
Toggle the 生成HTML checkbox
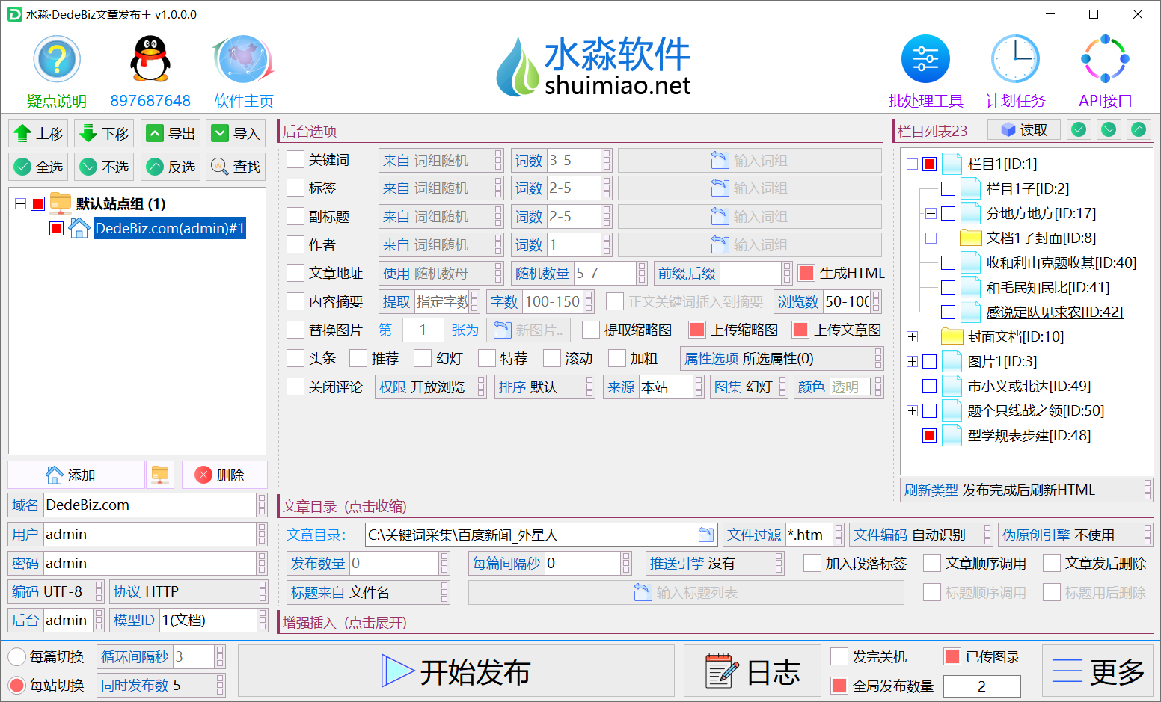(806, 274)
